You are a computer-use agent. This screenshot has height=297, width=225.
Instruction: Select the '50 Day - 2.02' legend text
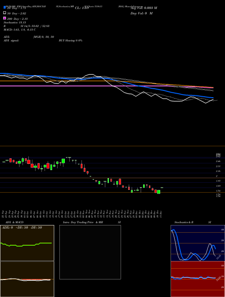(17, 13)
